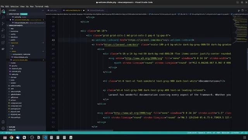248x140 pixels.
Task: Open Chrome from the taskbar
Action: (11, 137)
